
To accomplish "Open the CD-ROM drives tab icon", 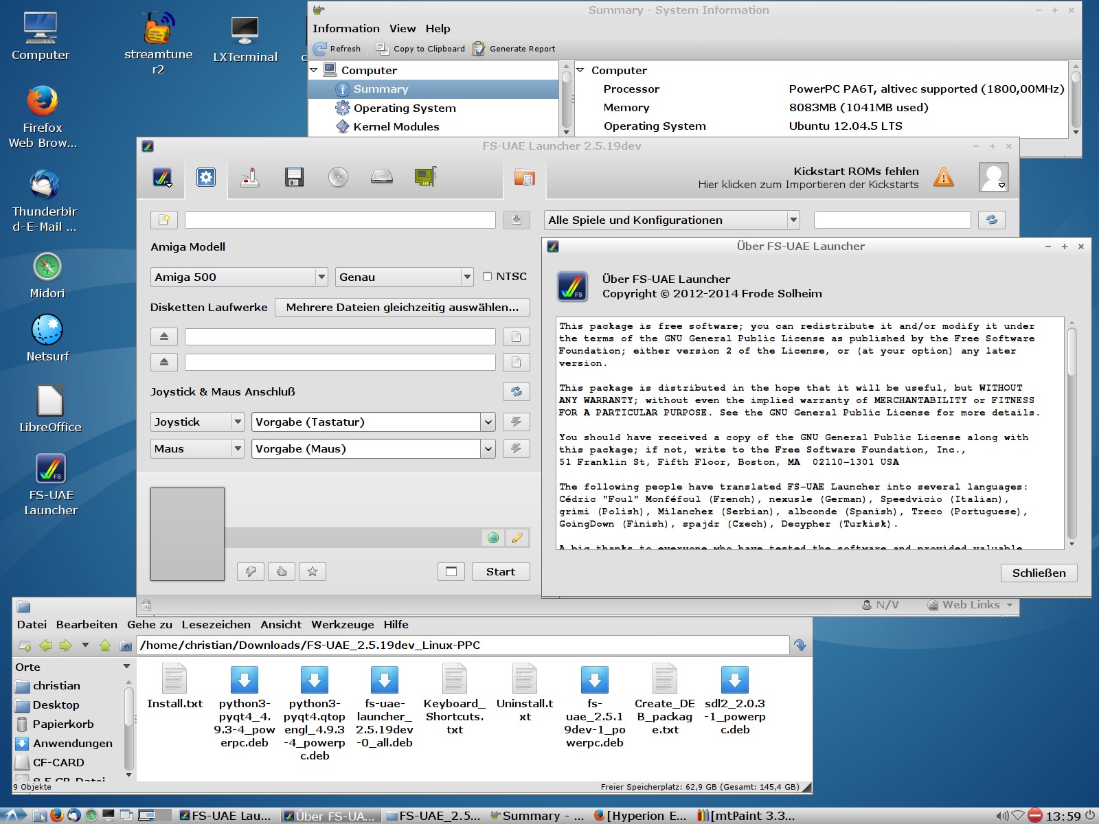I will [x=338, y=177].
